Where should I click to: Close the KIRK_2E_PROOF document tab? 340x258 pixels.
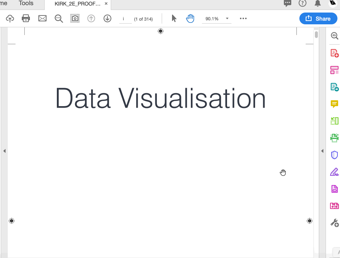(x=106, y=4)
